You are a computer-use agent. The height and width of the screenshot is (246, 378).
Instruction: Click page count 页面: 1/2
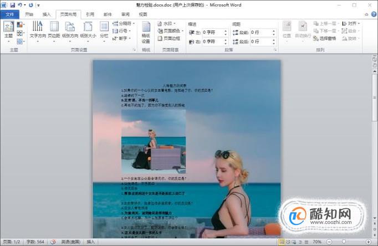click(x=11, y=242)
